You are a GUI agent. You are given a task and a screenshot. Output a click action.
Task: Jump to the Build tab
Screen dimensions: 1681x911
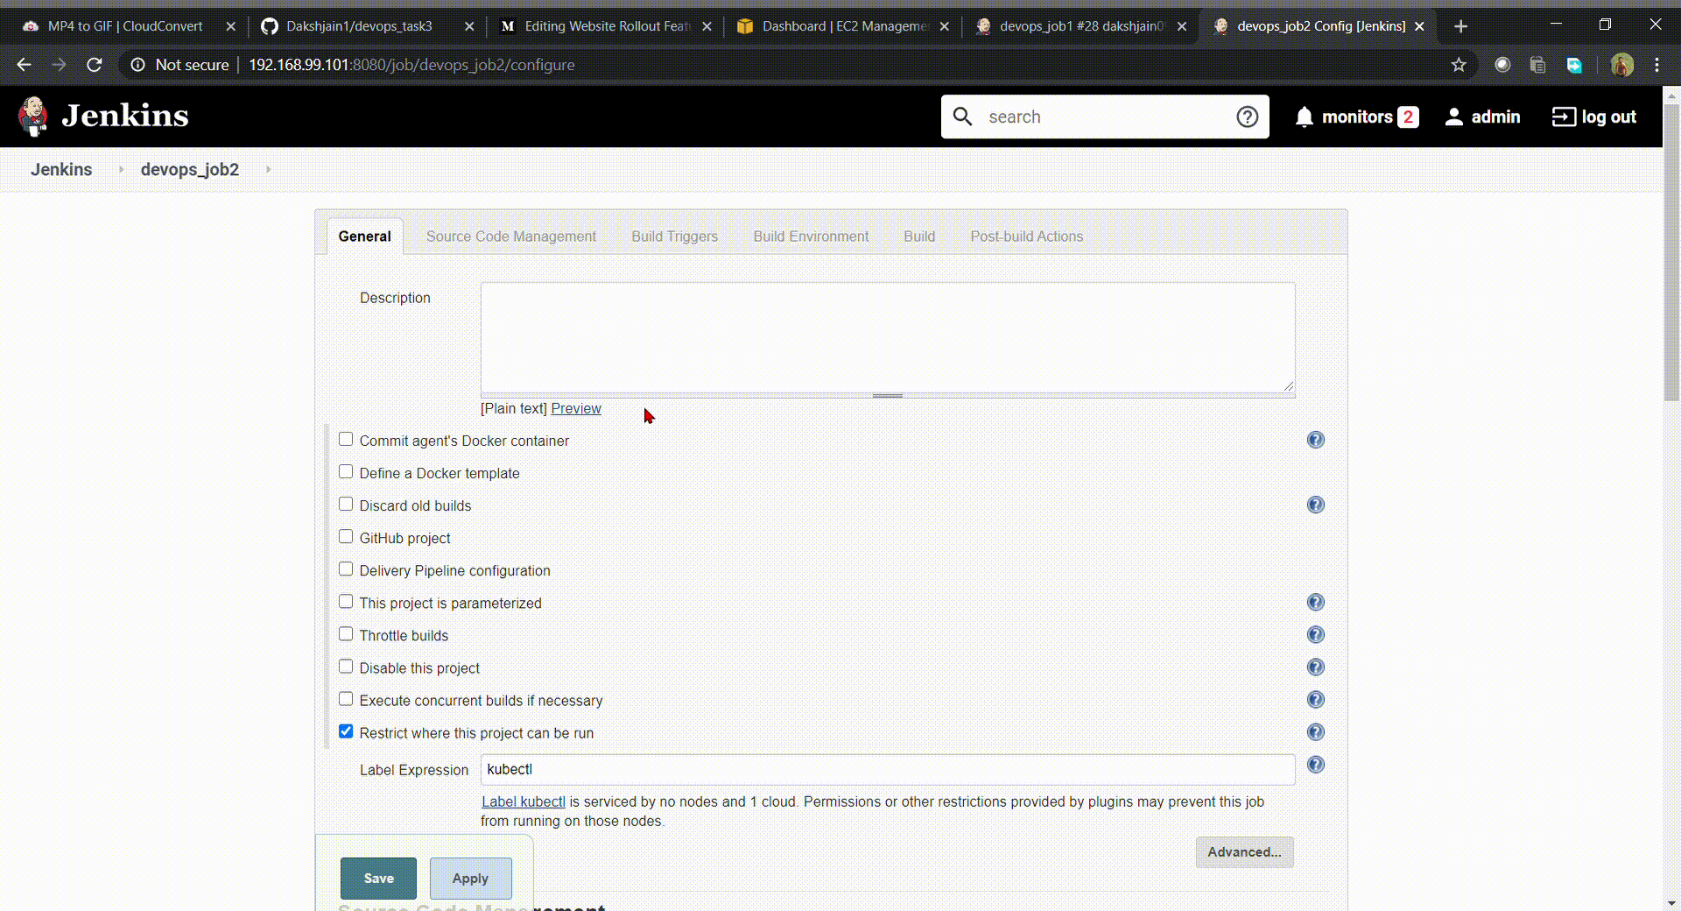[919, 237]
